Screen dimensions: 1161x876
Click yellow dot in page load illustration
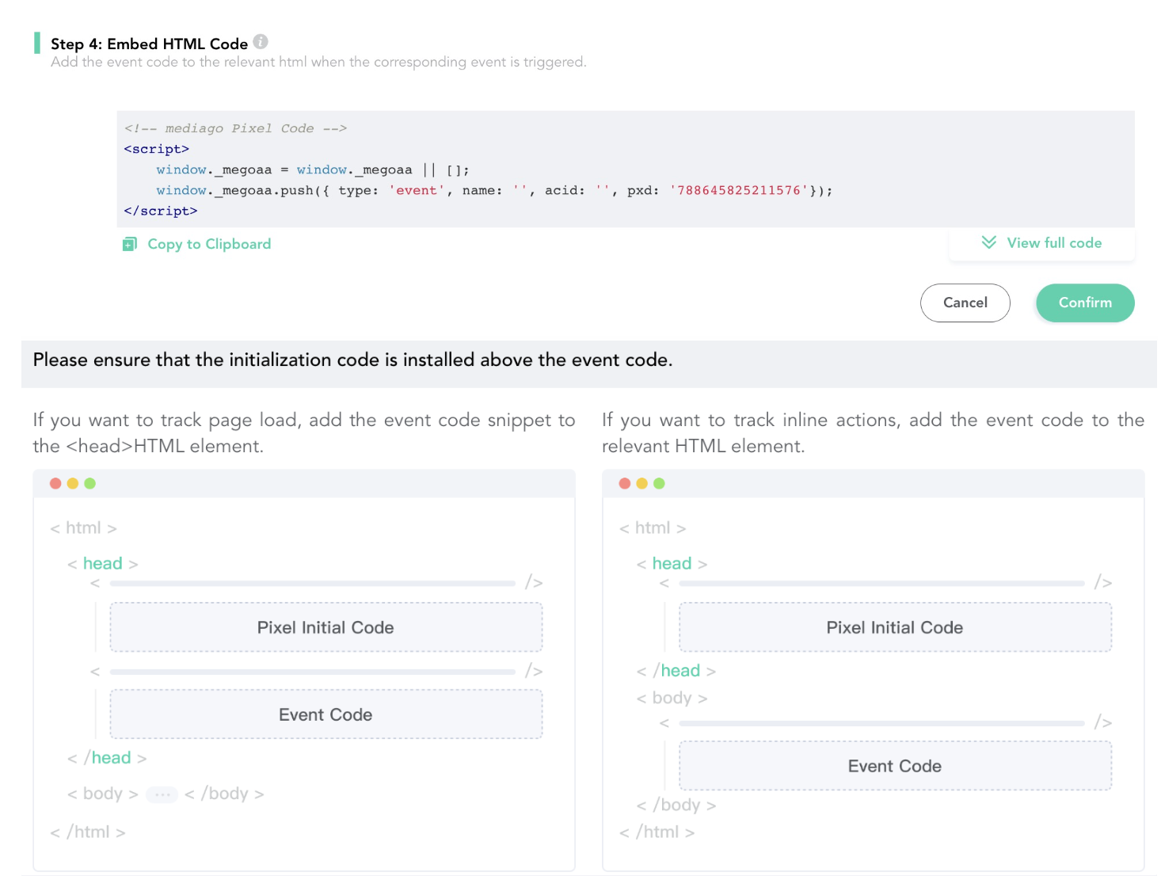click(73, 483)
